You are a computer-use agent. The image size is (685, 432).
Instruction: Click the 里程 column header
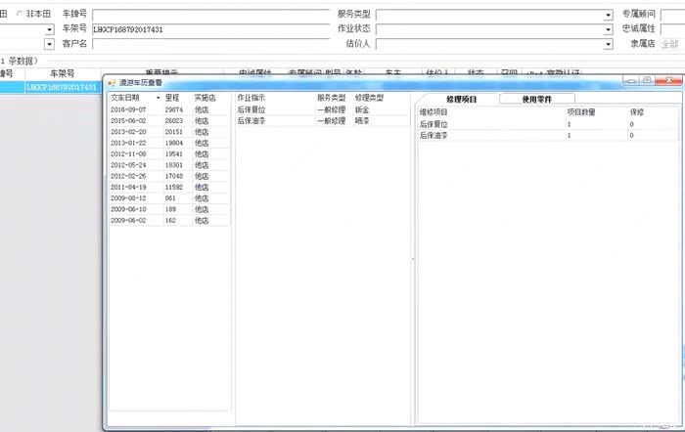172,98
